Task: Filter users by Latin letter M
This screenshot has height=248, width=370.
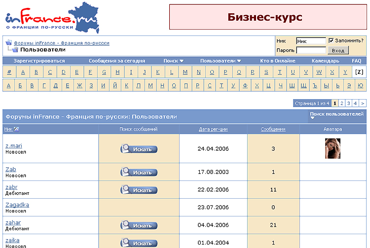Action: tap(185, 72)
